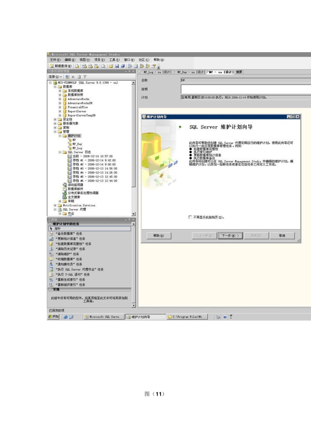
Task: Switch to the MP_Day - sa [设计] tab
Action: click(191, 72)
